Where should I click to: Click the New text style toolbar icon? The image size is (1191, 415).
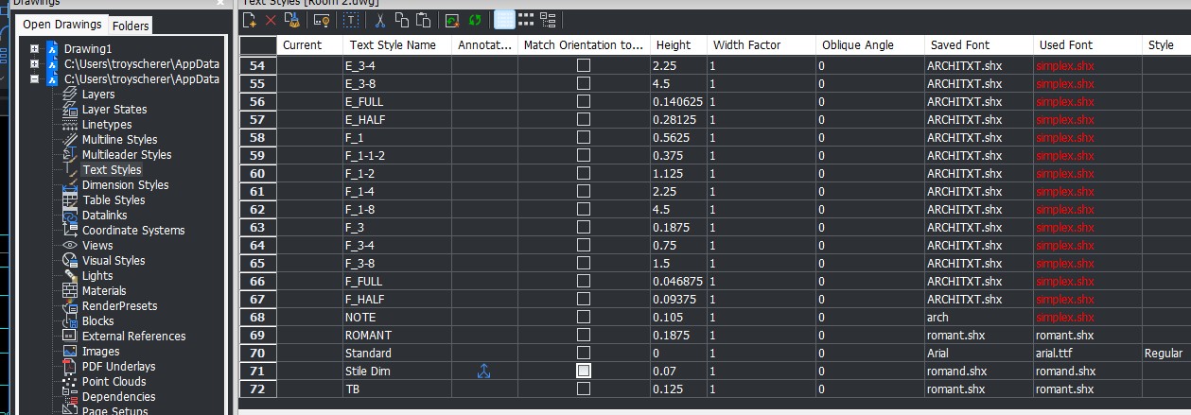(251, 19)
